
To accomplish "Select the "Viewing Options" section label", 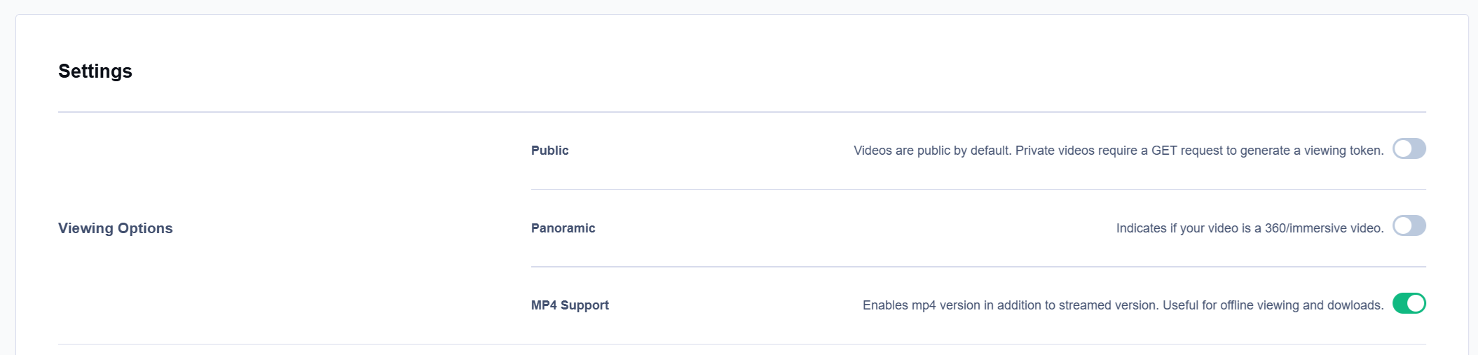I will [116, 228].
